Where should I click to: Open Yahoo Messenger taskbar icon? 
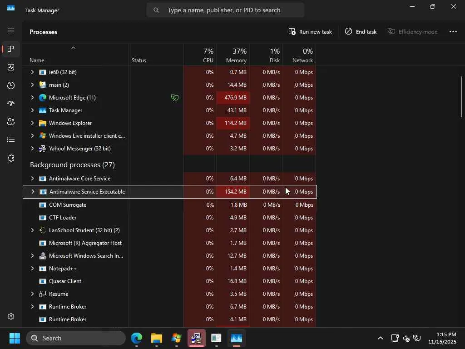point(196,338)
